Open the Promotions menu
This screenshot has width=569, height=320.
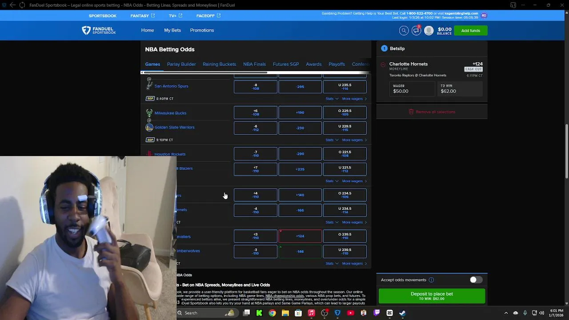(202, 30)
